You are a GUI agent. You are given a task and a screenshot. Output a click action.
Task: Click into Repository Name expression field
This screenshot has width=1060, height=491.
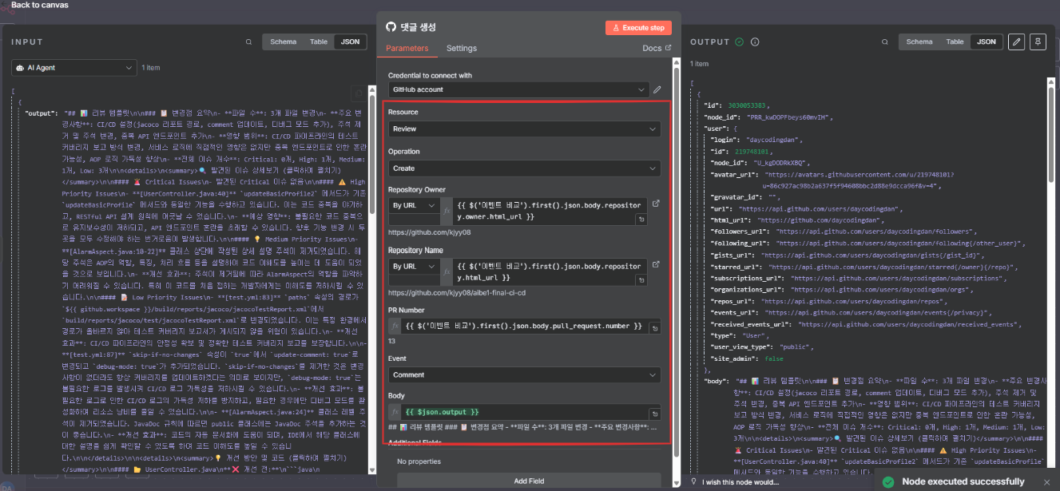pos(550,271)
